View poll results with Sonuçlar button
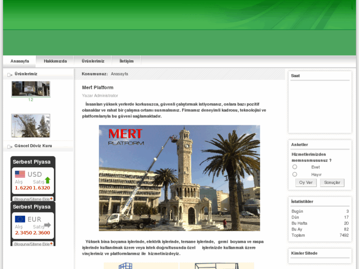Image resolution: width=359 pixels, height=269 pixels. (x=332, y=183)
